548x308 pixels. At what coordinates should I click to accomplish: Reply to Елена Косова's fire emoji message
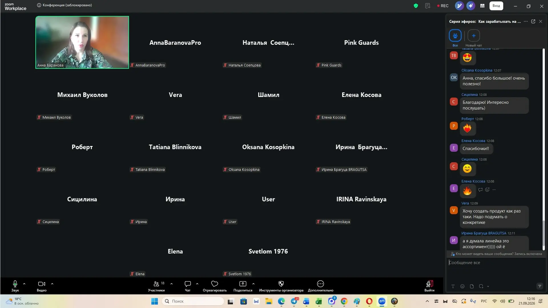(481, 190)
